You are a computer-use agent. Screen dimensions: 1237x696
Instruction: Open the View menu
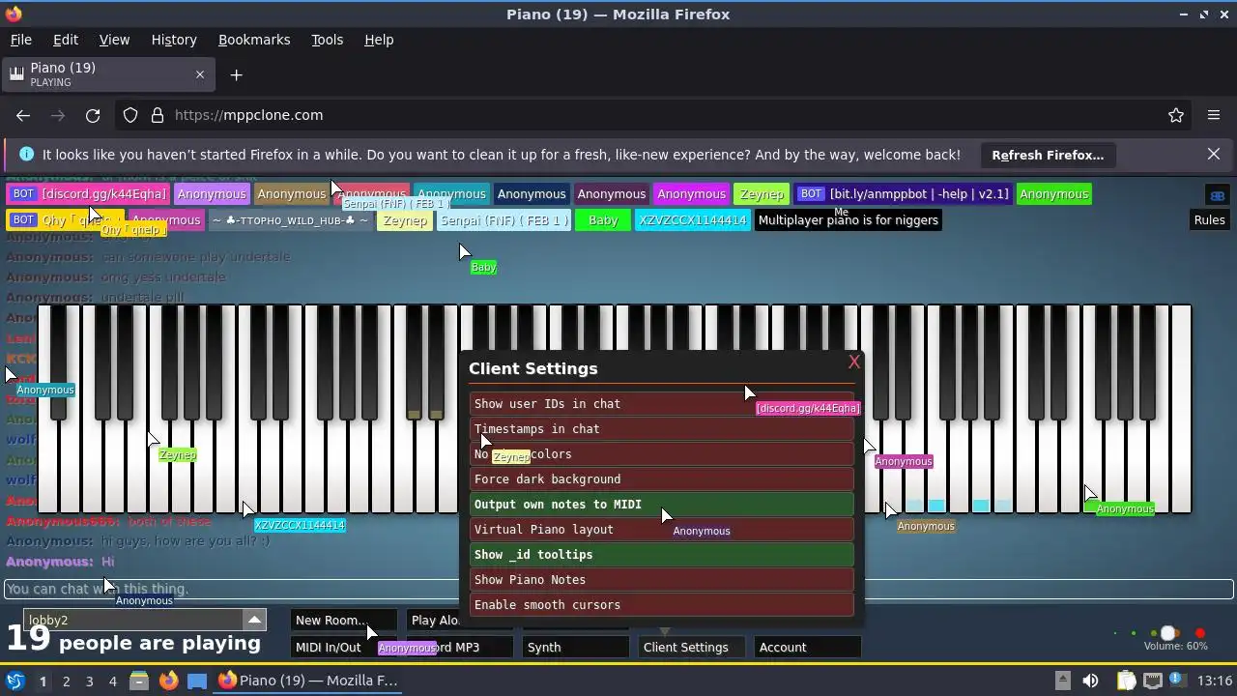pyautogui.click(x=114, y=40)
